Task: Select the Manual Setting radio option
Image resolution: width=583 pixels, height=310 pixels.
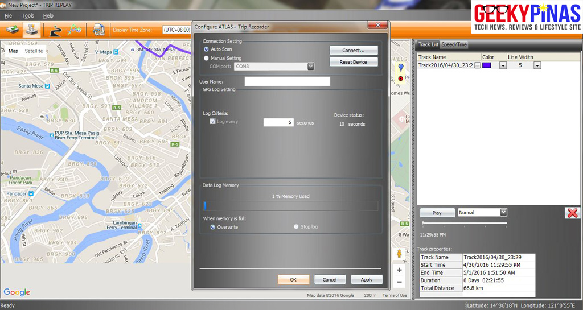Action: point(206,58)
